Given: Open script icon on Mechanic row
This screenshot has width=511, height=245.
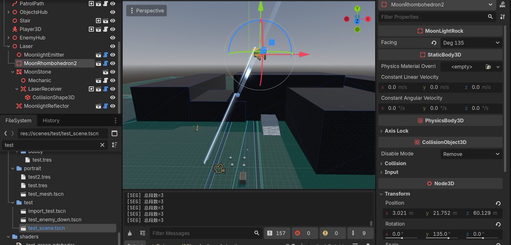Looking at the screenshot, I should [x=106, y=80].
